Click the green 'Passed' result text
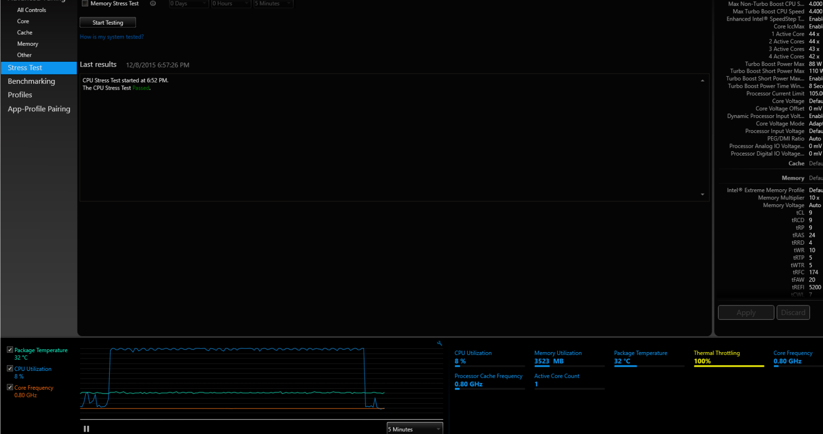Screen dimensions: 823x434 click(x=141, y=88)
